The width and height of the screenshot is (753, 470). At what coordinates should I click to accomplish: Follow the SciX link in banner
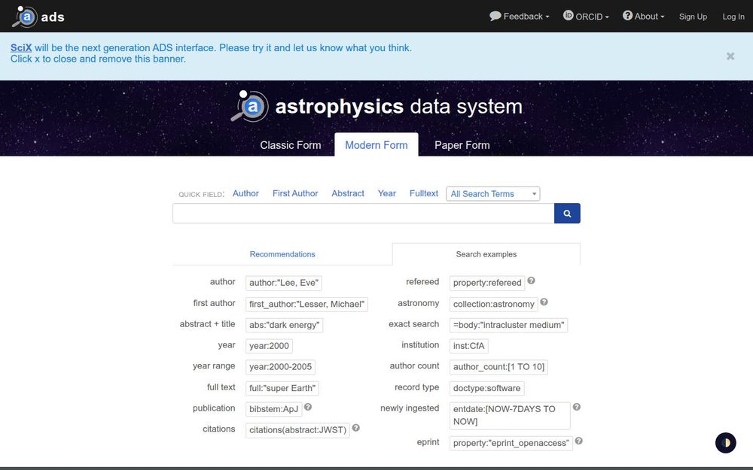(21, 47)
